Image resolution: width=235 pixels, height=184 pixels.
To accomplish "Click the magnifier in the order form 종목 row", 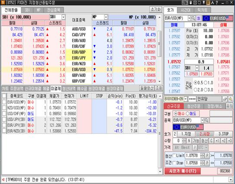I will 206,120.
